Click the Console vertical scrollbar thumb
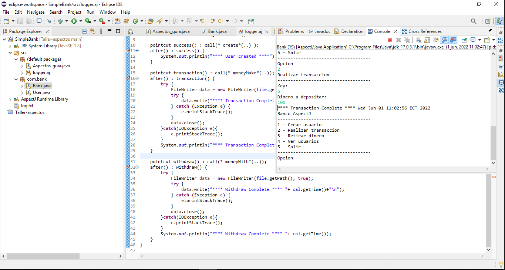 (x=493, y=143)
